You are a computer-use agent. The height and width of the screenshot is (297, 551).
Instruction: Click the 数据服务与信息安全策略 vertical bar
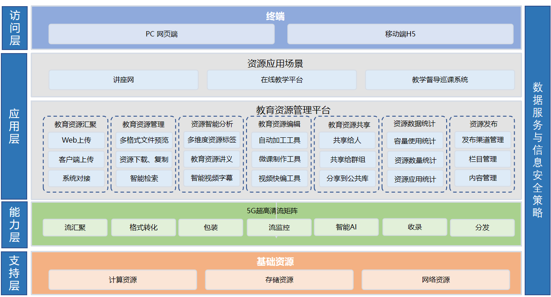(x=537, y=150)
